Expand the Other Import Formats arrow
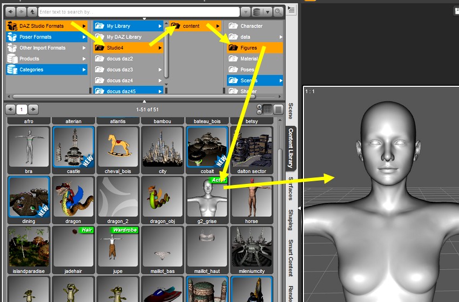This screenshot has height=302, width=459. coord(84,47)
